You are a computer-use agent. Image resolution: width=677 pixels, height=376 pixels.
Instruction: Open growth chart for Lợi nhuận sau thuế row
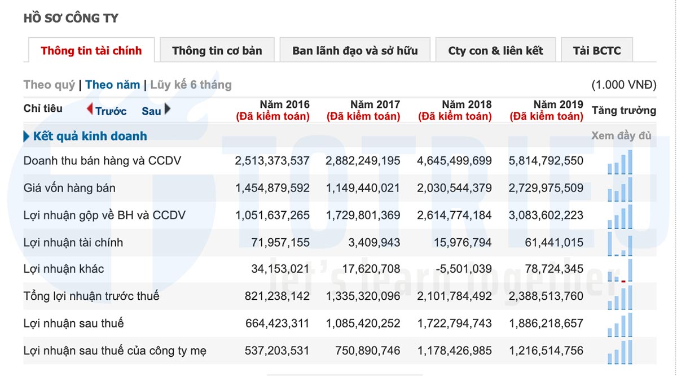pyautogui.click(x=621, y=325)
